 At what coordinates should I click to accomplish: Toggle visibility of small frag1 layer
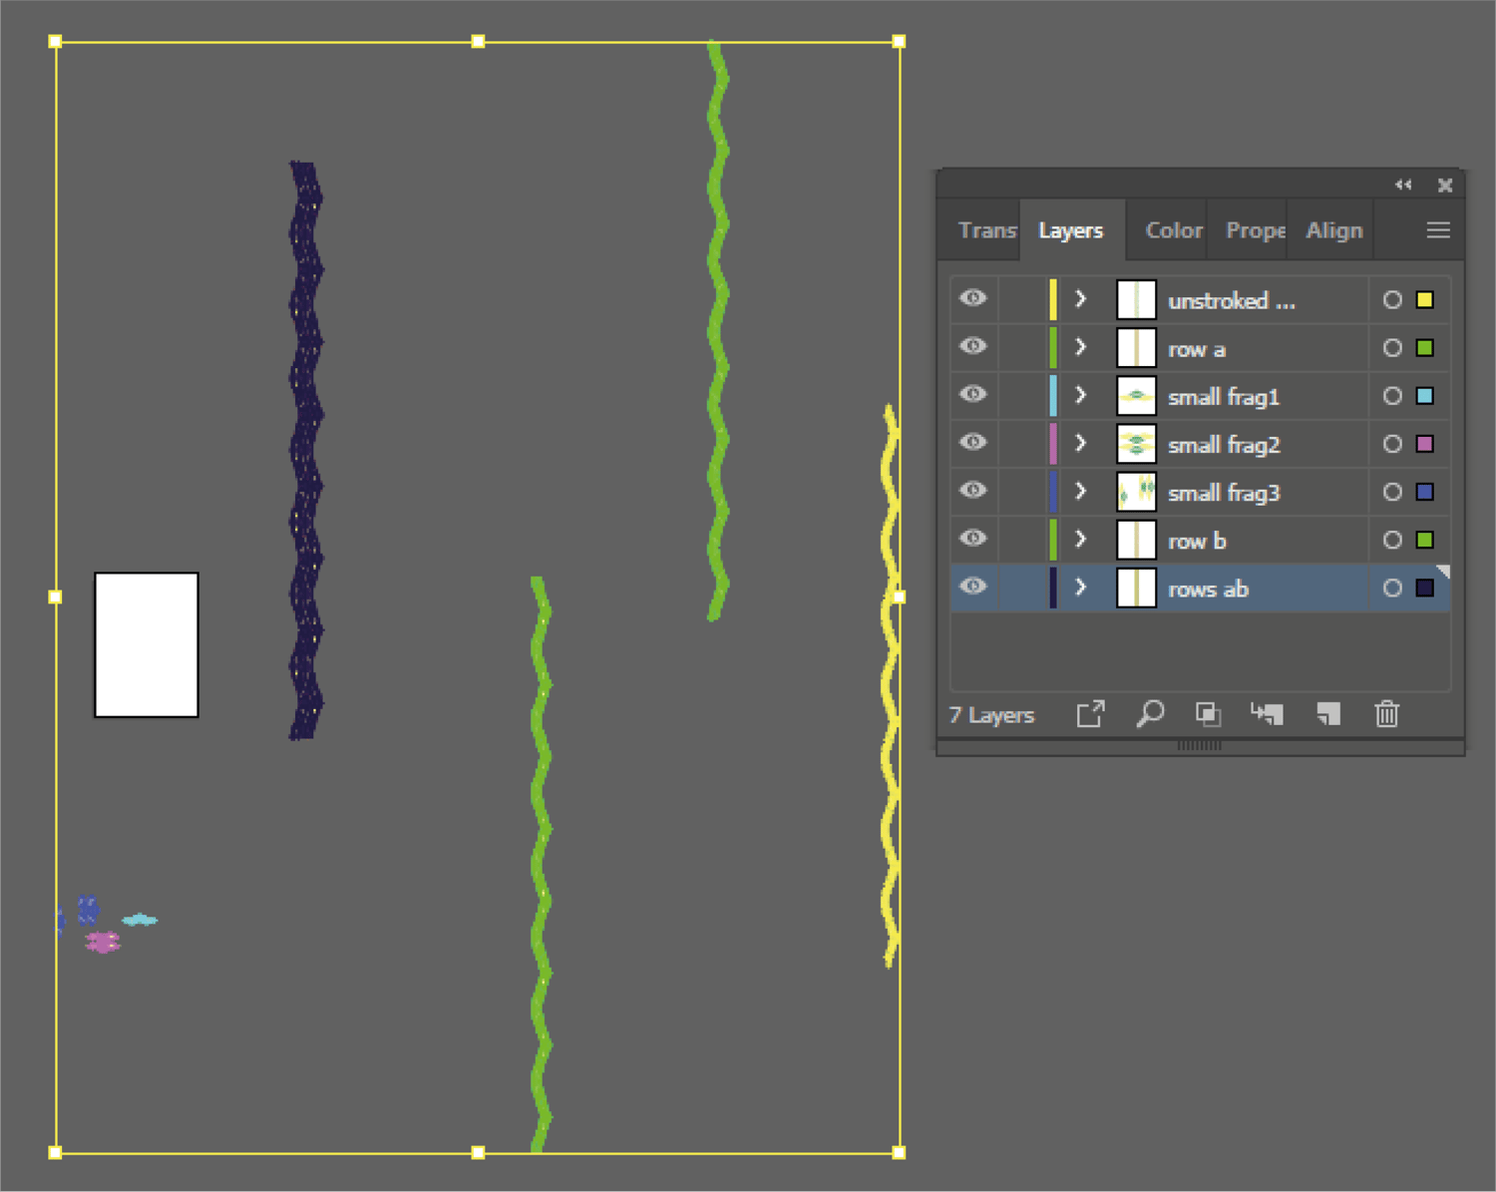click(x=973, y=394)
